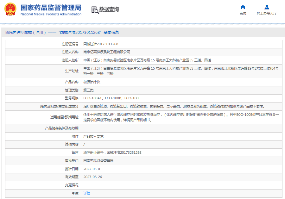Click the 首页 label
The height and width of the screenshot is (199, 285).
point(243,13)
